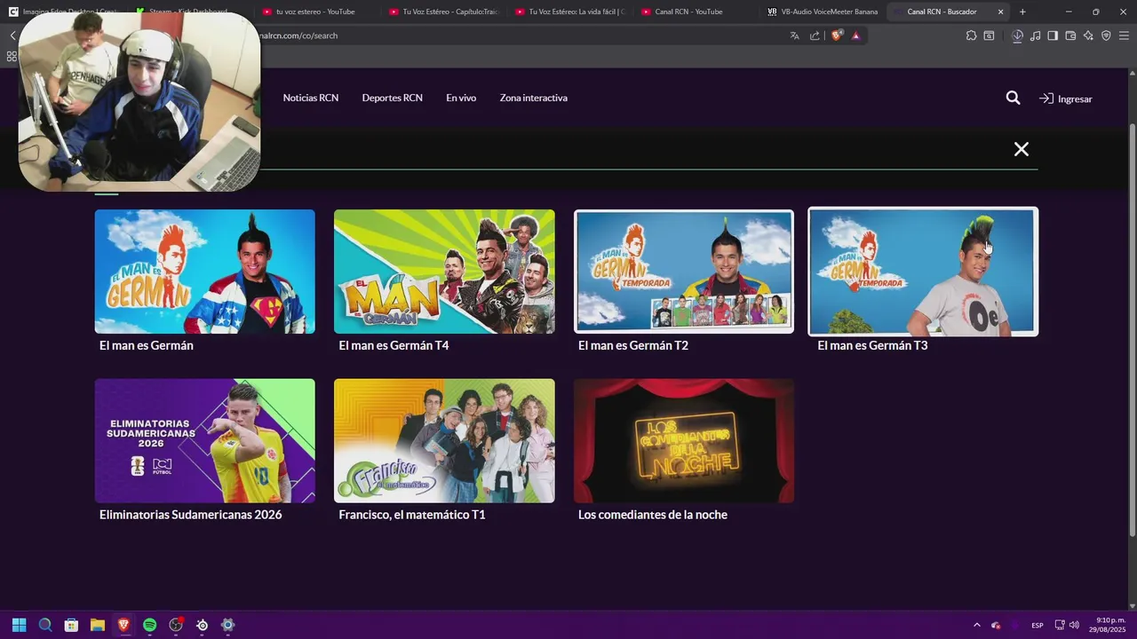Open the Francisco, el matemático T1 thumbnail
This screenshot has height=639, width=1137.
click(444, 441)
